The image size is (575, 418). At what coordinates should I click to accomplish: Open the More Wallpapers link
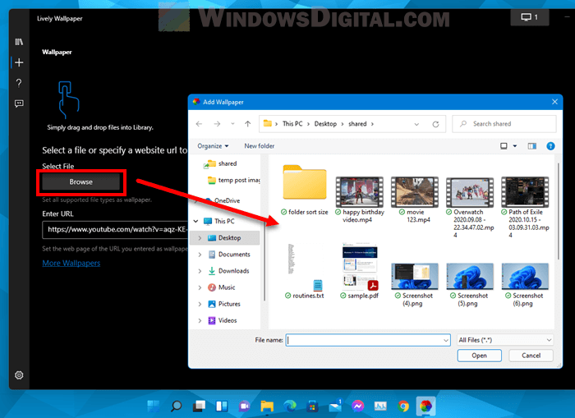(x=71, y=264)
